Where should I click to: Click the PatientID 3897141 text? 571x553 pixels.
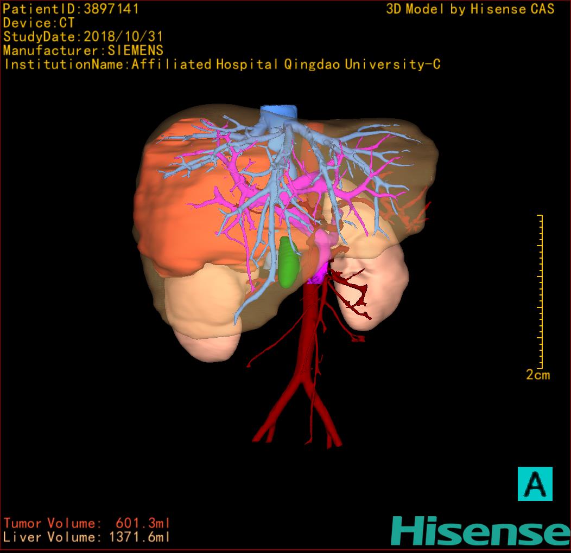pyautogui.click(x=71, y=9)
